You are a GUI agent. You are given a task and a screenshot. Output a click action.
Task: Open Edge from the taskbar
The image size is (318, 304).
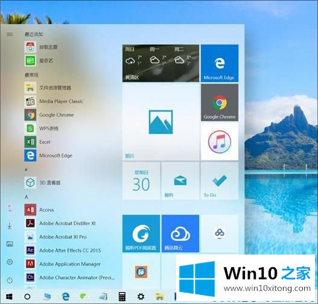[x=66, y=297]
